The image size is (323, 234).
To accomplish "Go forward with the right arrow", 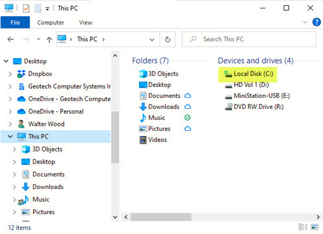I will coord(26,39).
